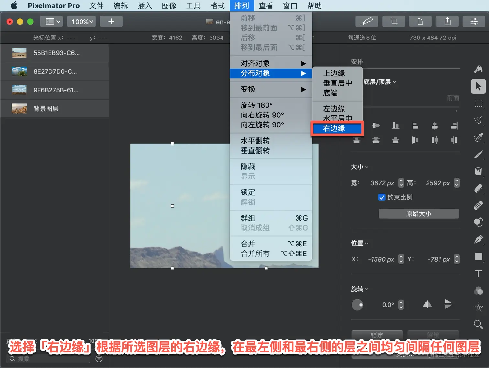
Task: Open the 100% zoom dropdown
Action: point(81,21)
